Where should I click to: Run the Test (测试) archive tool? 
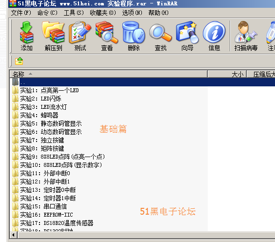click(x=80, y=36)
